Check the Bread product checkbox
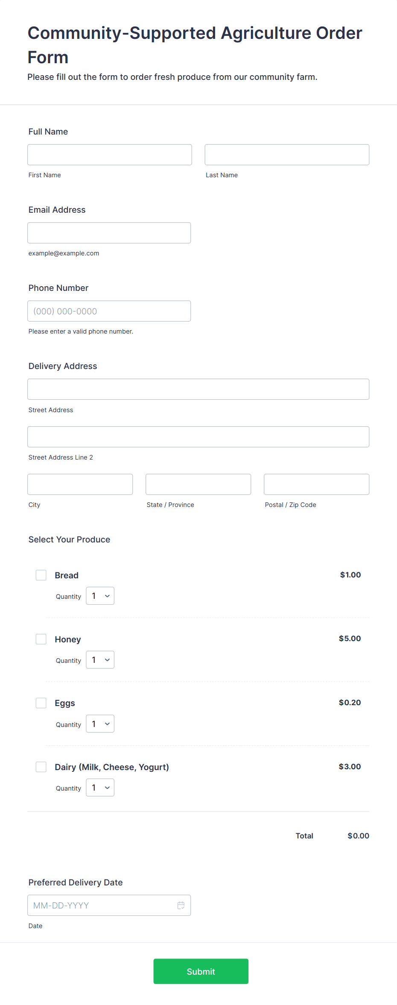 (x=41, y=575)
